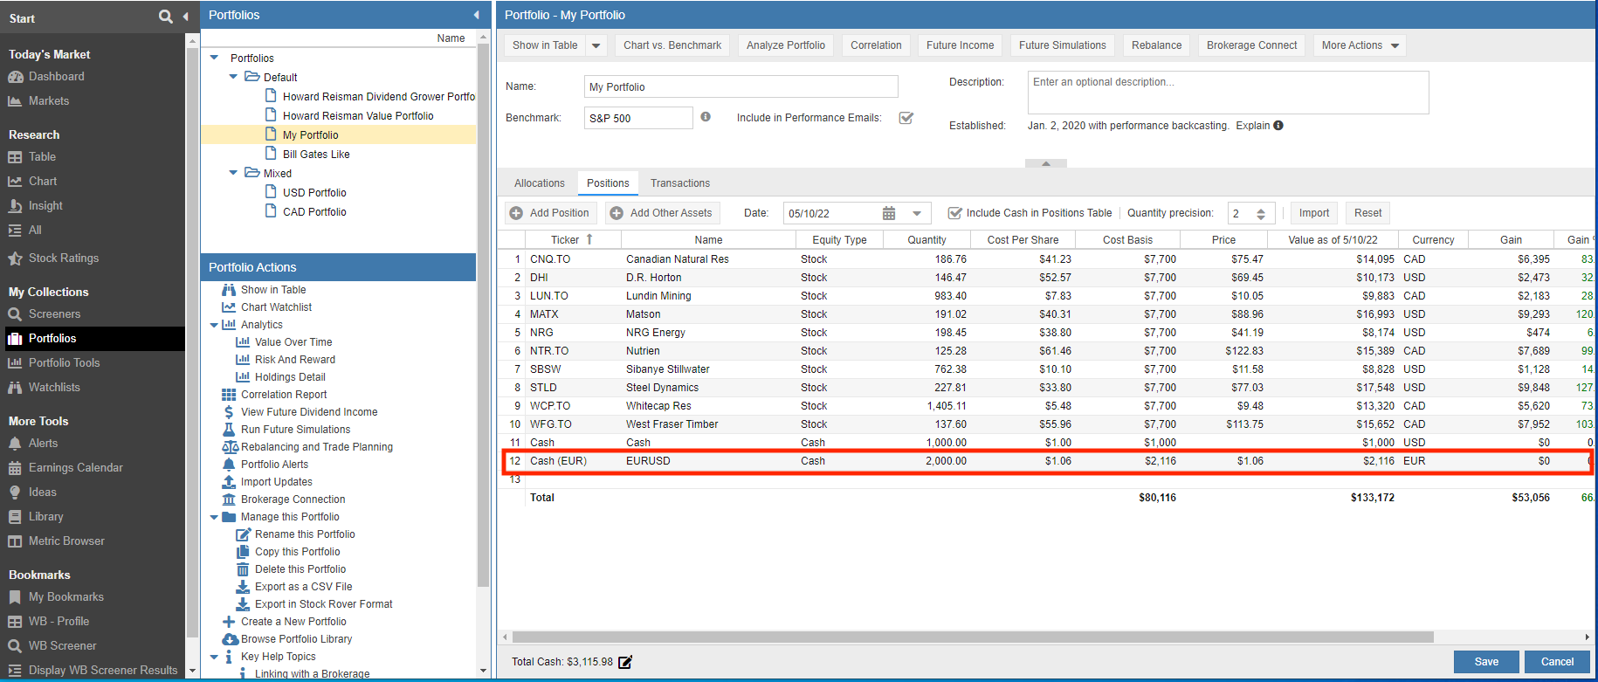Viewport: 1598px width, 682px height.
Task: Click Analyze Portfolio
Action: pyautogui.click(x=786, y=45)
